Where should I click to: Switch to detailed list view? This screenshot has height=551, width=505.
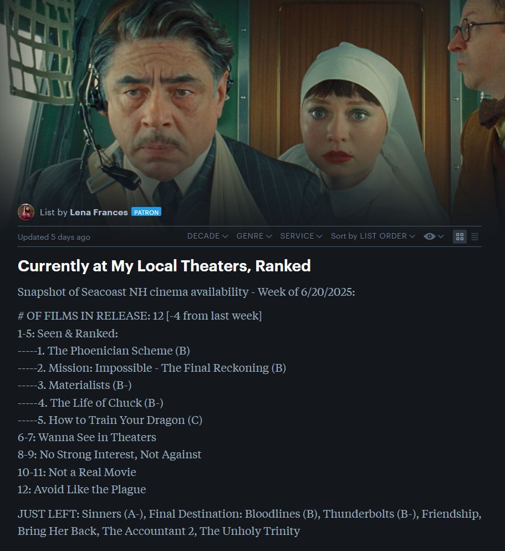475,237
